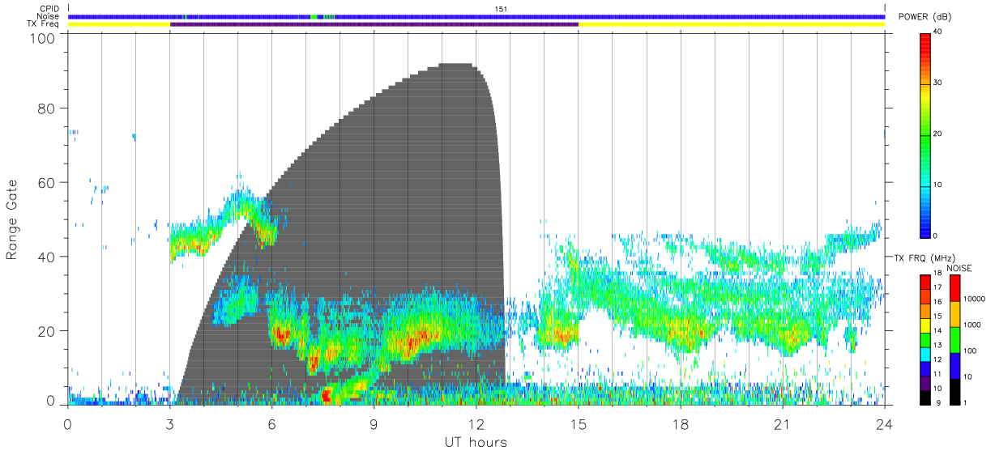The image size is (995, 459).
Task: Click the 'CPID' row label
Action: 49,8
